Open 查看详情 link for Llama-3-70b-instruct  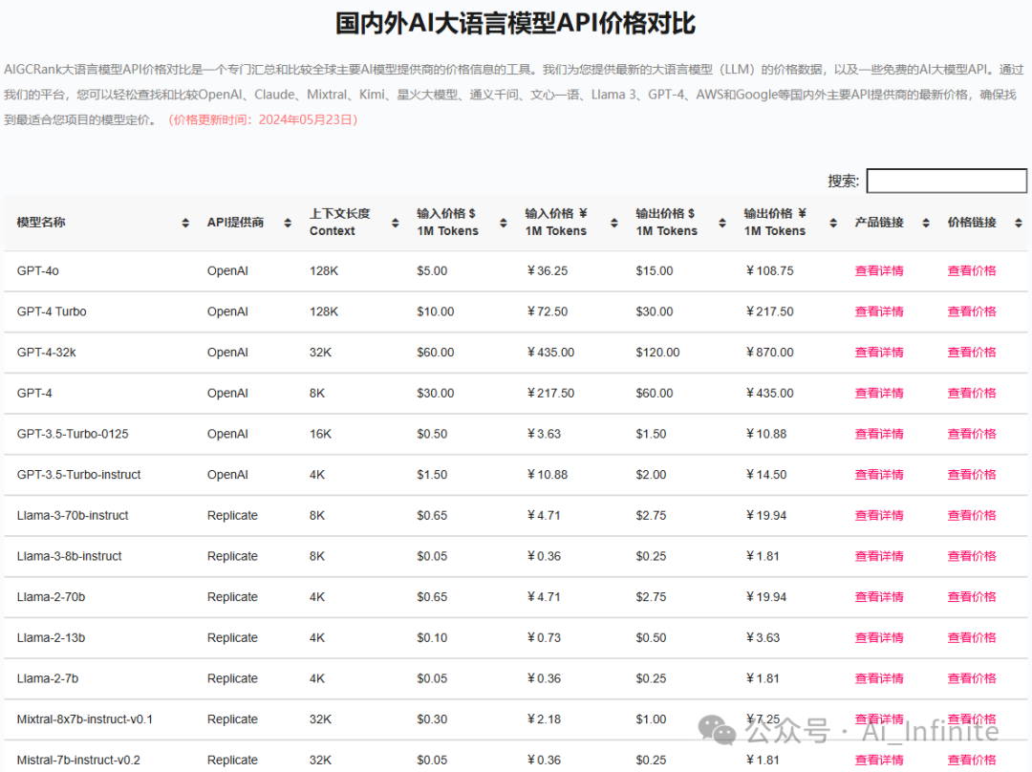(879, 515)
